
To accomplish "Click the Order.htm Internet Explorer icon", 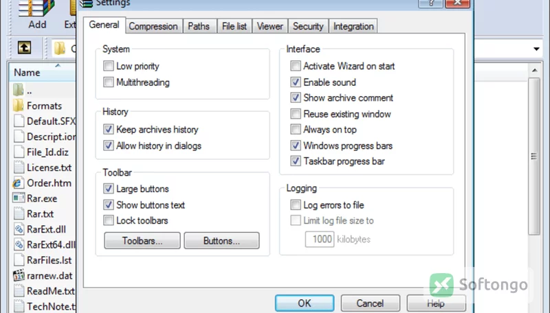I will pyautogui.click(x=19, y=183).
